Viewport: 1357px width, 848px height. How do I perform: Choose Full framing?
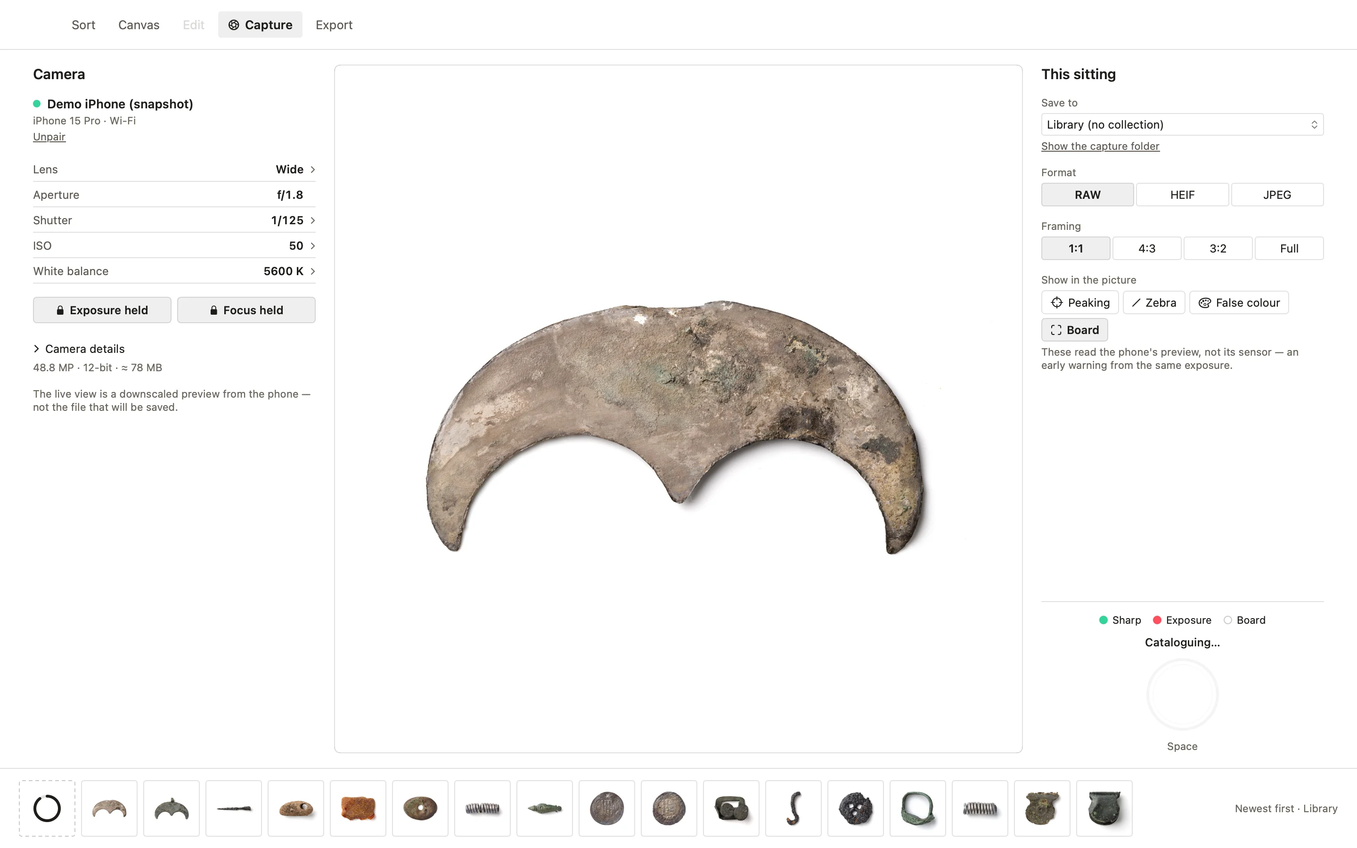pos(1289,248)
